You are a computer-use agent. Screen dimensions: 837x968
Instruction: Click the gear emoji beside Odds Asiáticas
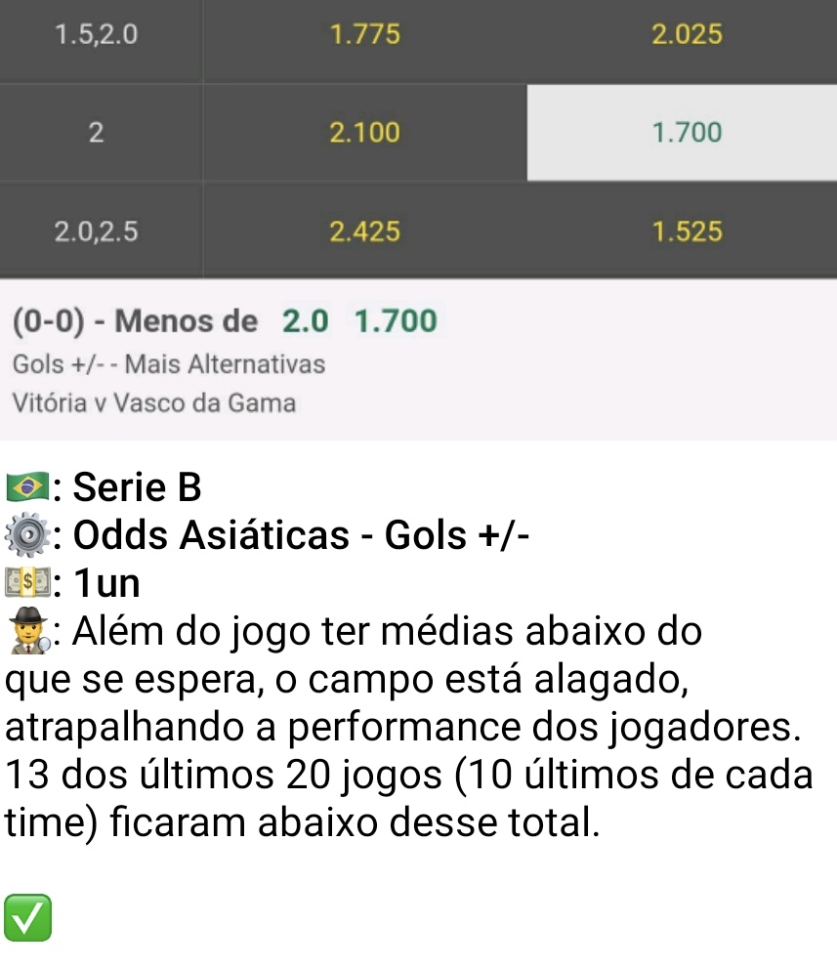click(x=27, y=534)
